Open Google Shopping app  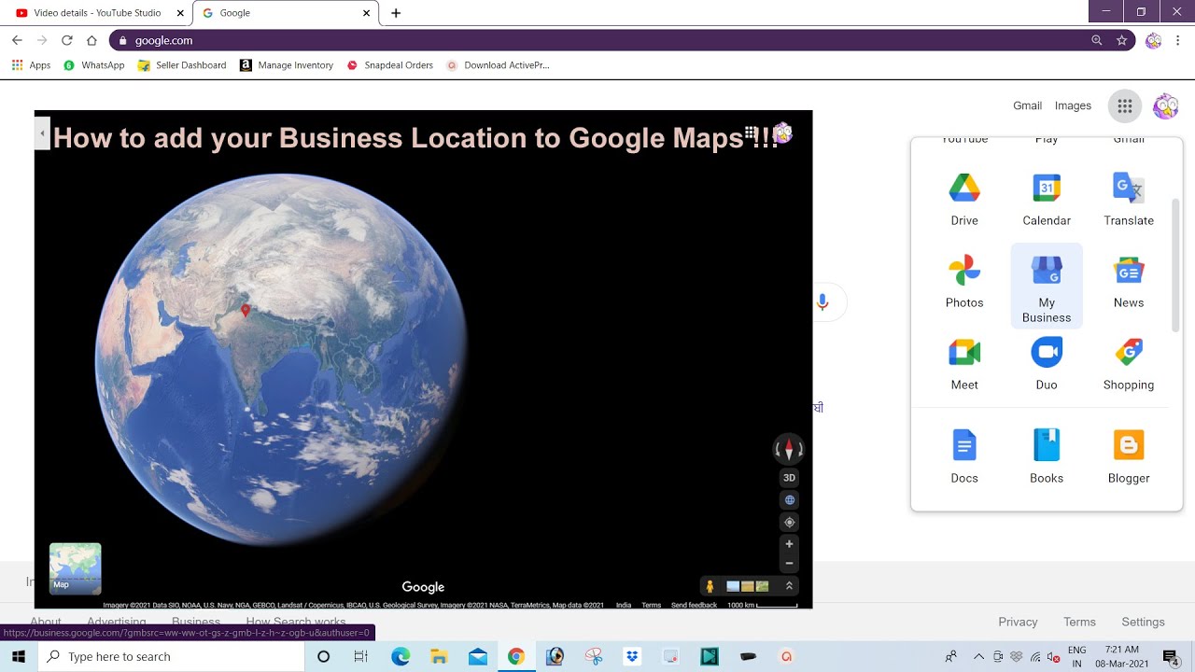point(1129,364)
